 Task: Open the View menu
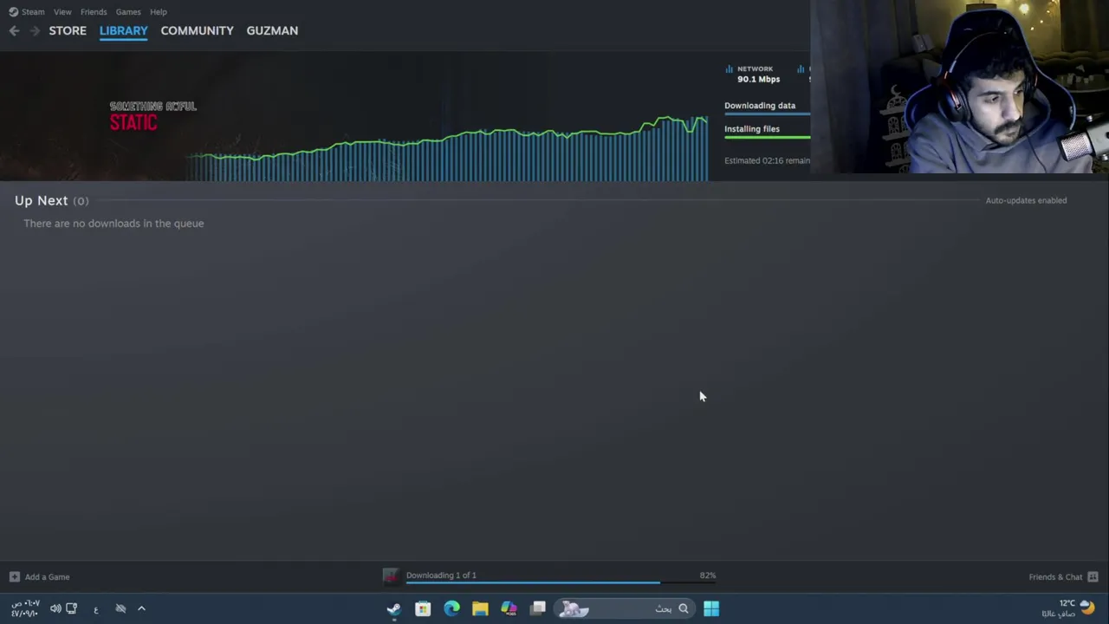(x=62, y=12)
